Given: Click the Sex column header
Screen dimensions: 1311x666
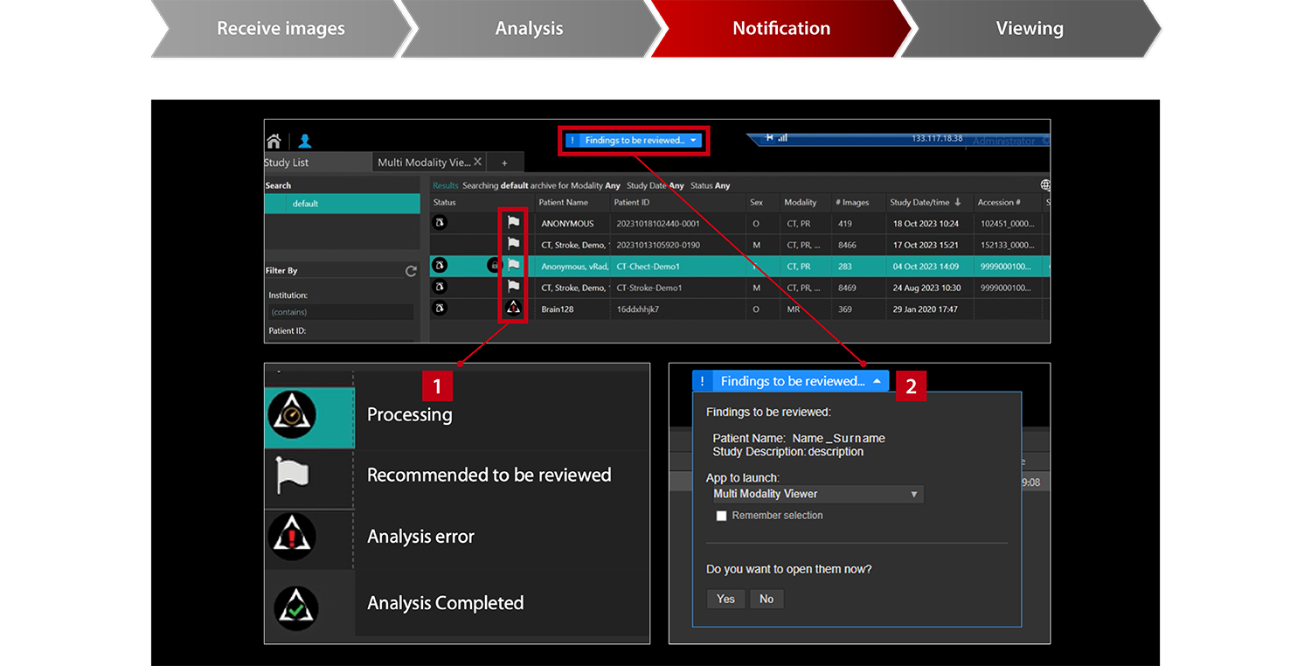Looking at the screenshot, I should 756,202.
